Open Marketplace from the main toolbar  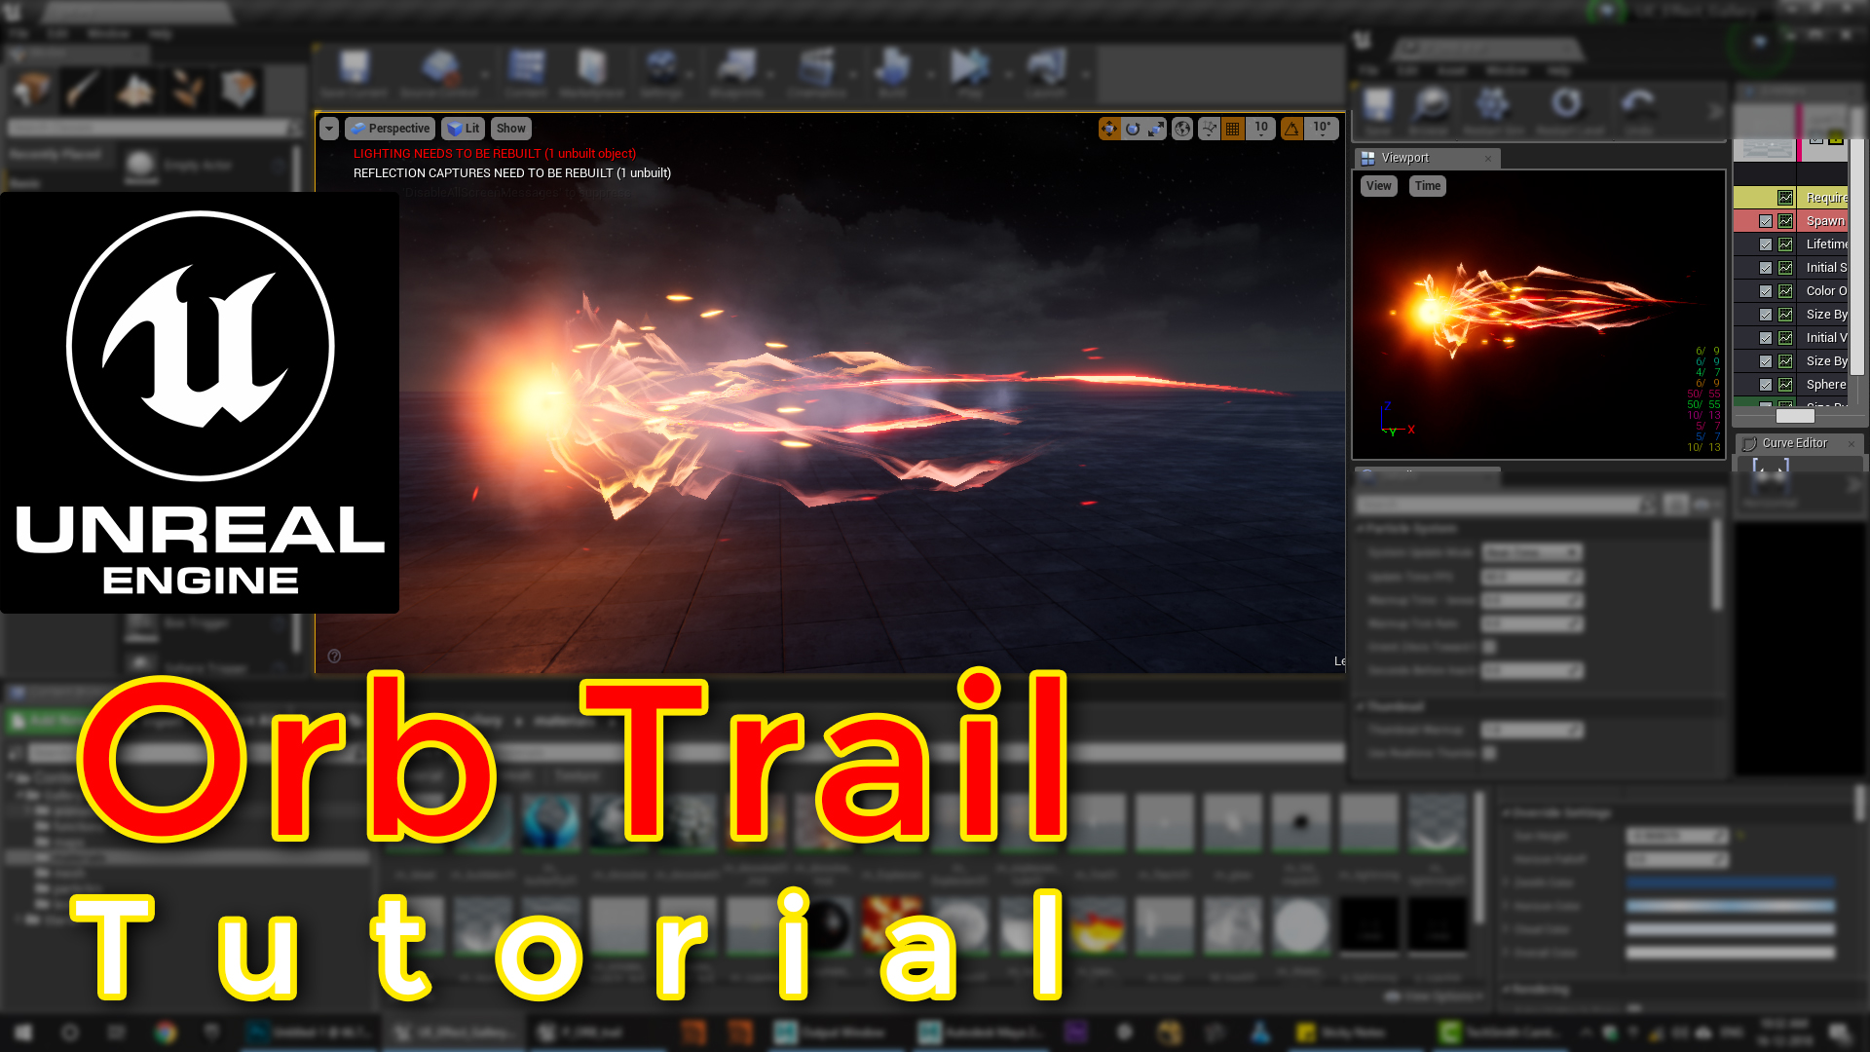coord(591,74)
